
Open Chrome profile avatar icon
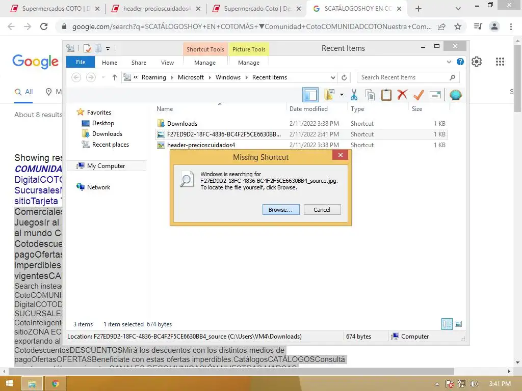[494, 26]
